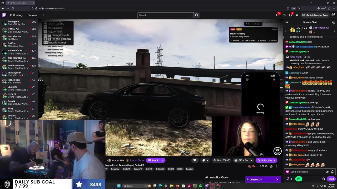Open Twitch inbox envelope icon

click(x=284, y=15)
